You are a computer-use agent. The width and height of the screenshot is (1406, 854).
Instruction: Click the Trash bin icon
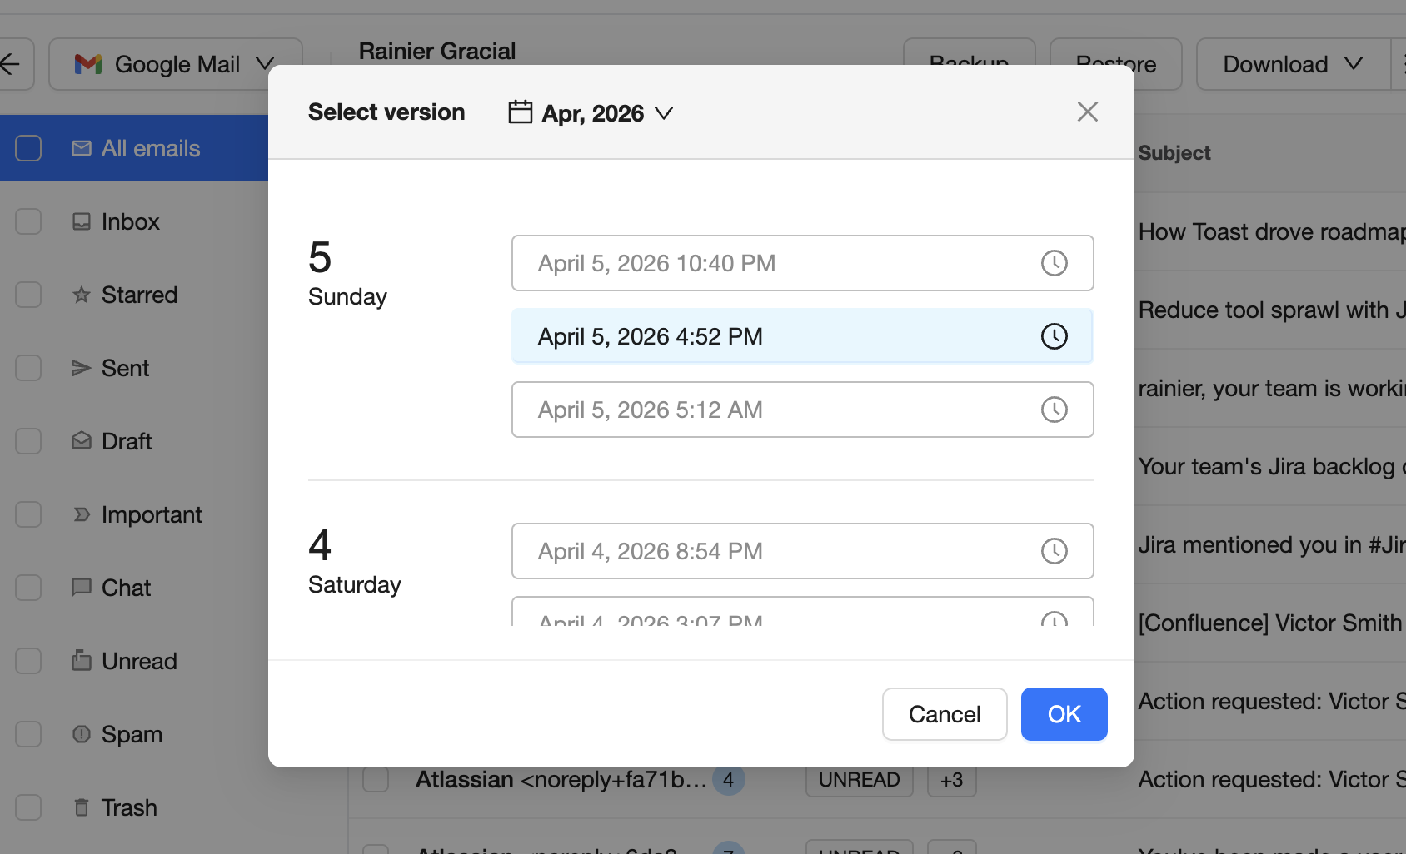pyautogui.click(x=82, y=807)
